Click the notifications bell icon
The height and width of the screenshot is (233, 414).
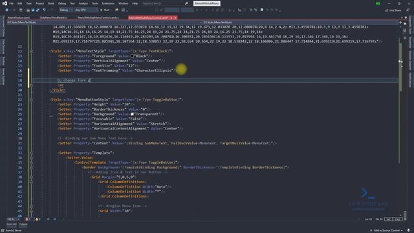click(408, 230)
